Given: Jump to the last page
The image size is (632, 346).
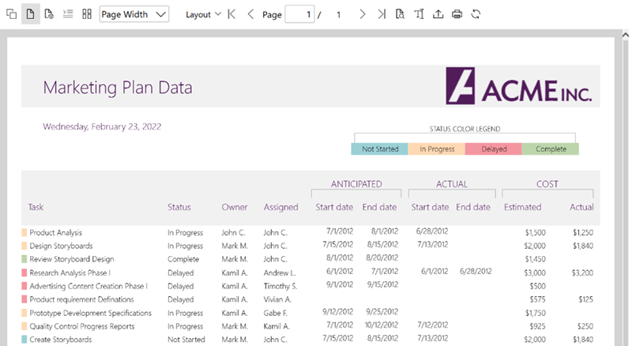Looking at the screenshot, I should click(382, 14).
